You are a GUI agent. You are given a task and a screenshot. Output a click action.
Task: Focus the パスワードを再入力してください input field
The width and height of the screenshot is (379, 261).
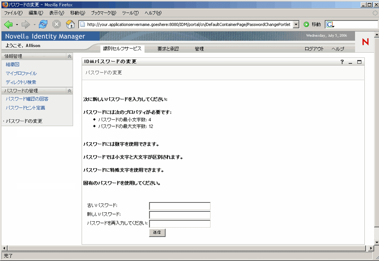pos(180,223)
